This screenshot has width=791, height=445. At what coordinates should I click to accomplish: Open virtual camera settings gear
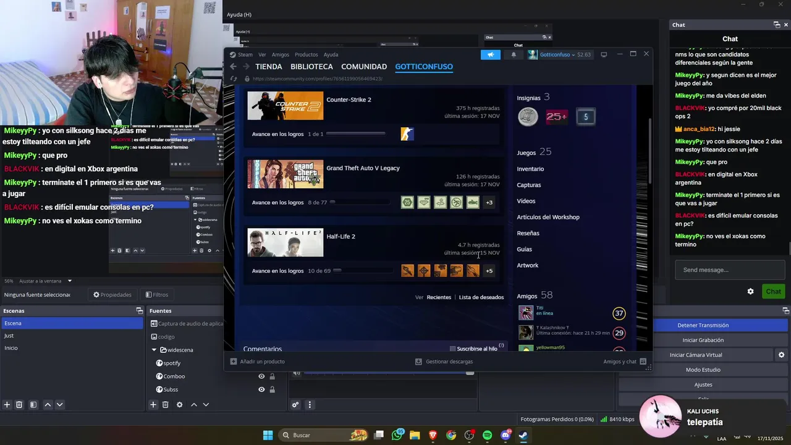pos(781,355)
